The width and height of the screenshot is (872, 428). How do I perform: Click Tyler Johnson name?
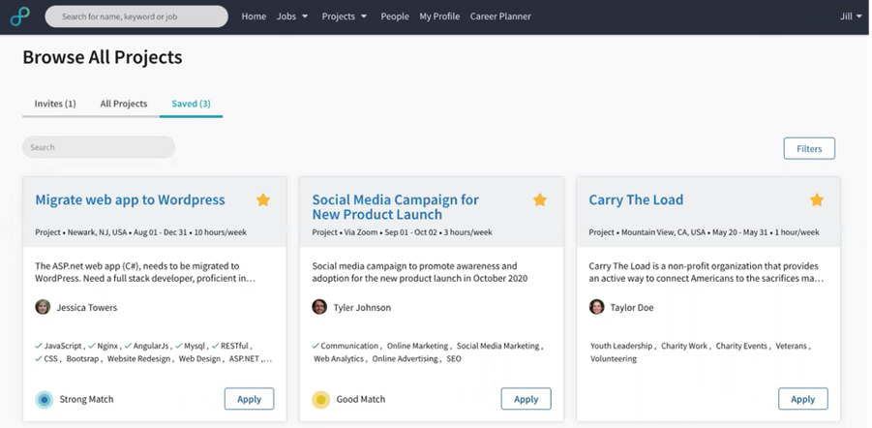click(x=362, y=307)
